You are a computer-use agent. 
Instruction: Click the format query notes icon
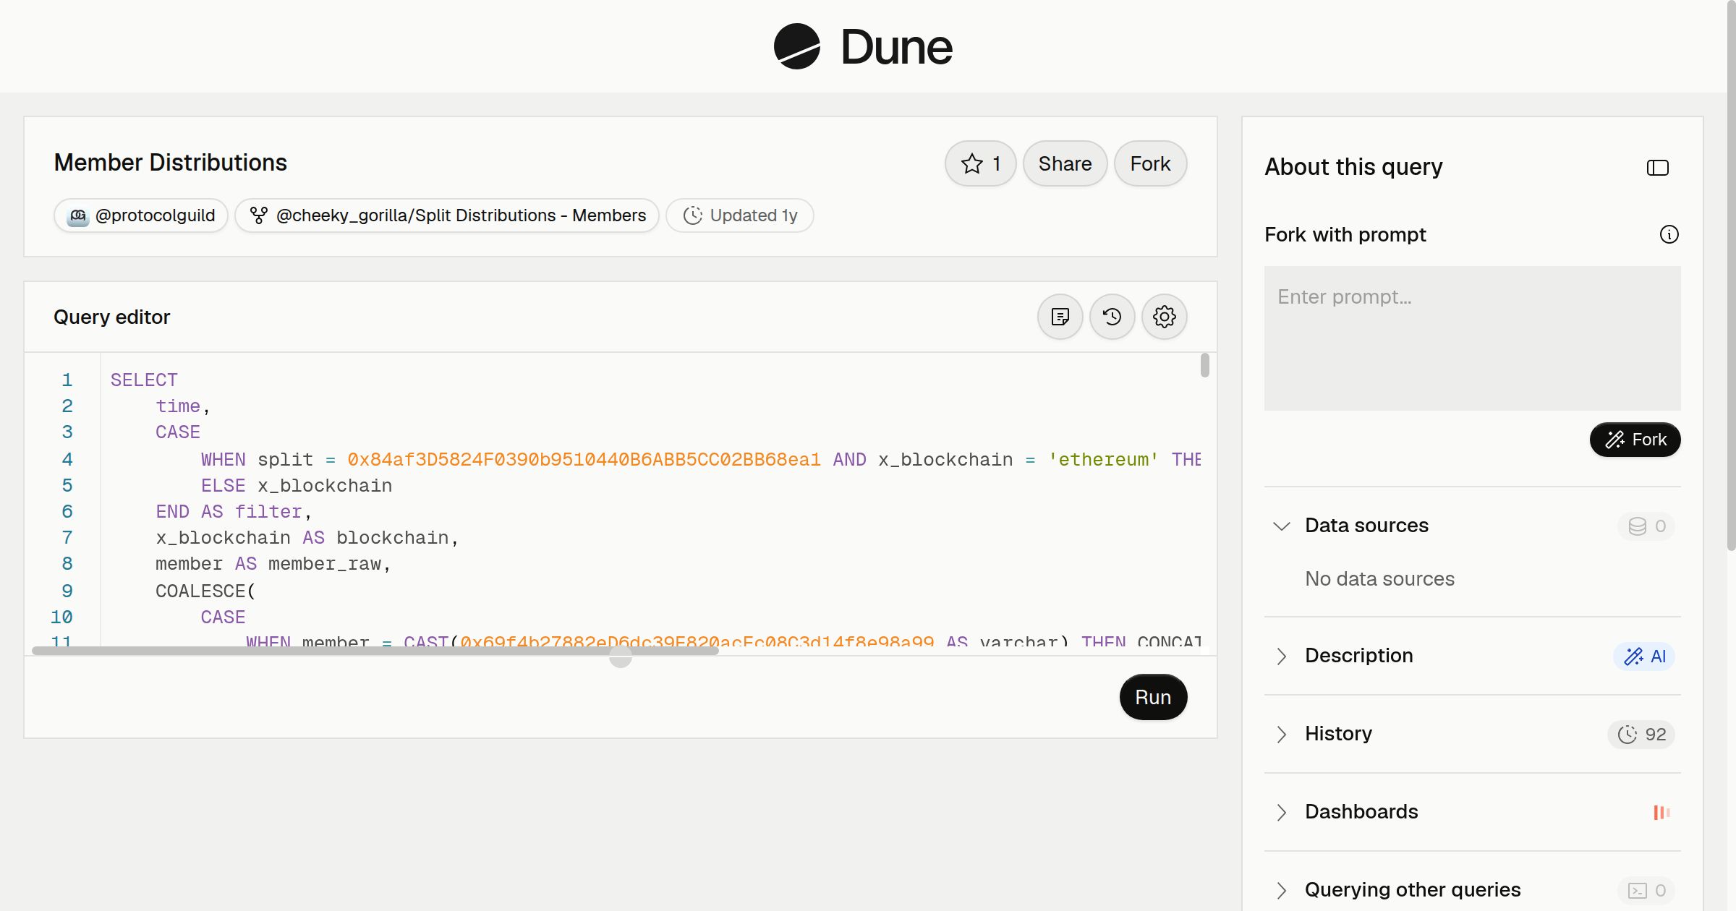(x=1060, y=317)
